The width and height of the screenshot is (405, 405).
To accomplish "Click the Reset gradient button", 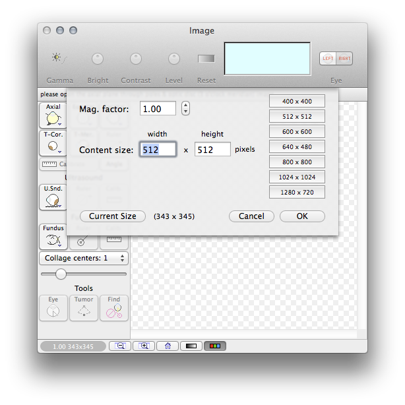I will (x=206, y=59).
